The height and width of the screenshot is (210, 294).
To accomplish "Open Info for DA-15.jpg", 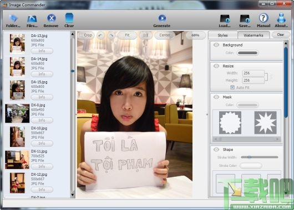I will click(42, 97).
